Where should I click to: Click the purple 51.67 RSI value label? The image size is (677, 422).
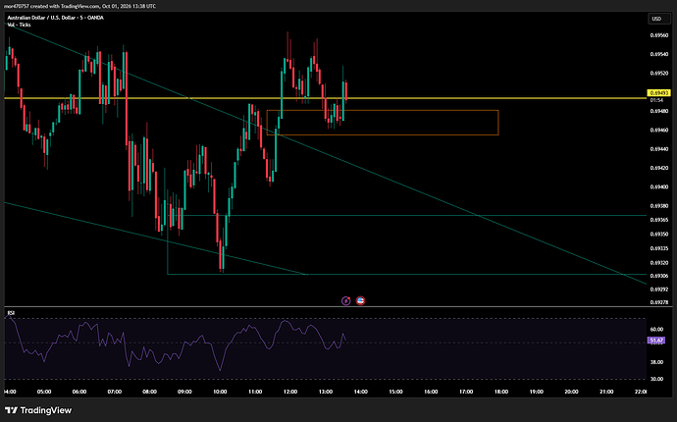(x=656, y=341)
